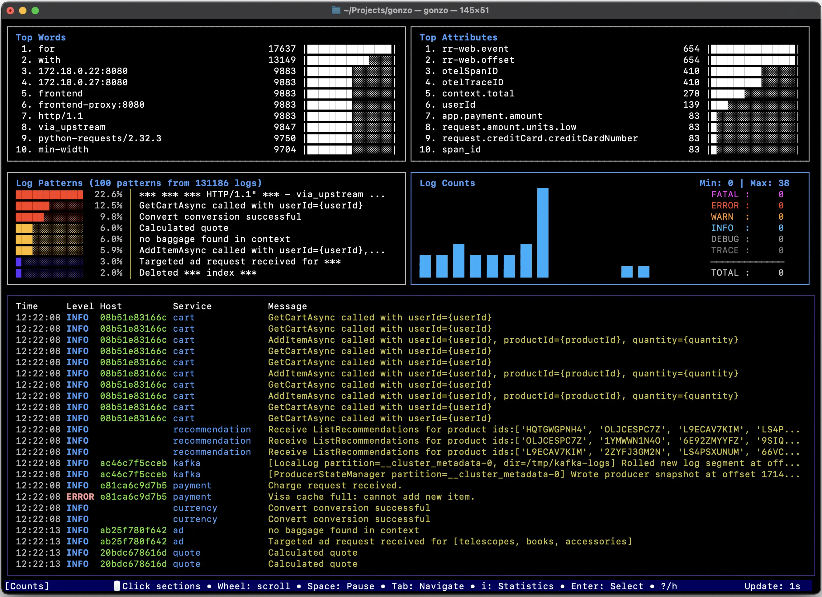Click the tallest blue bar in Log Counts

(x=542, y=232)
